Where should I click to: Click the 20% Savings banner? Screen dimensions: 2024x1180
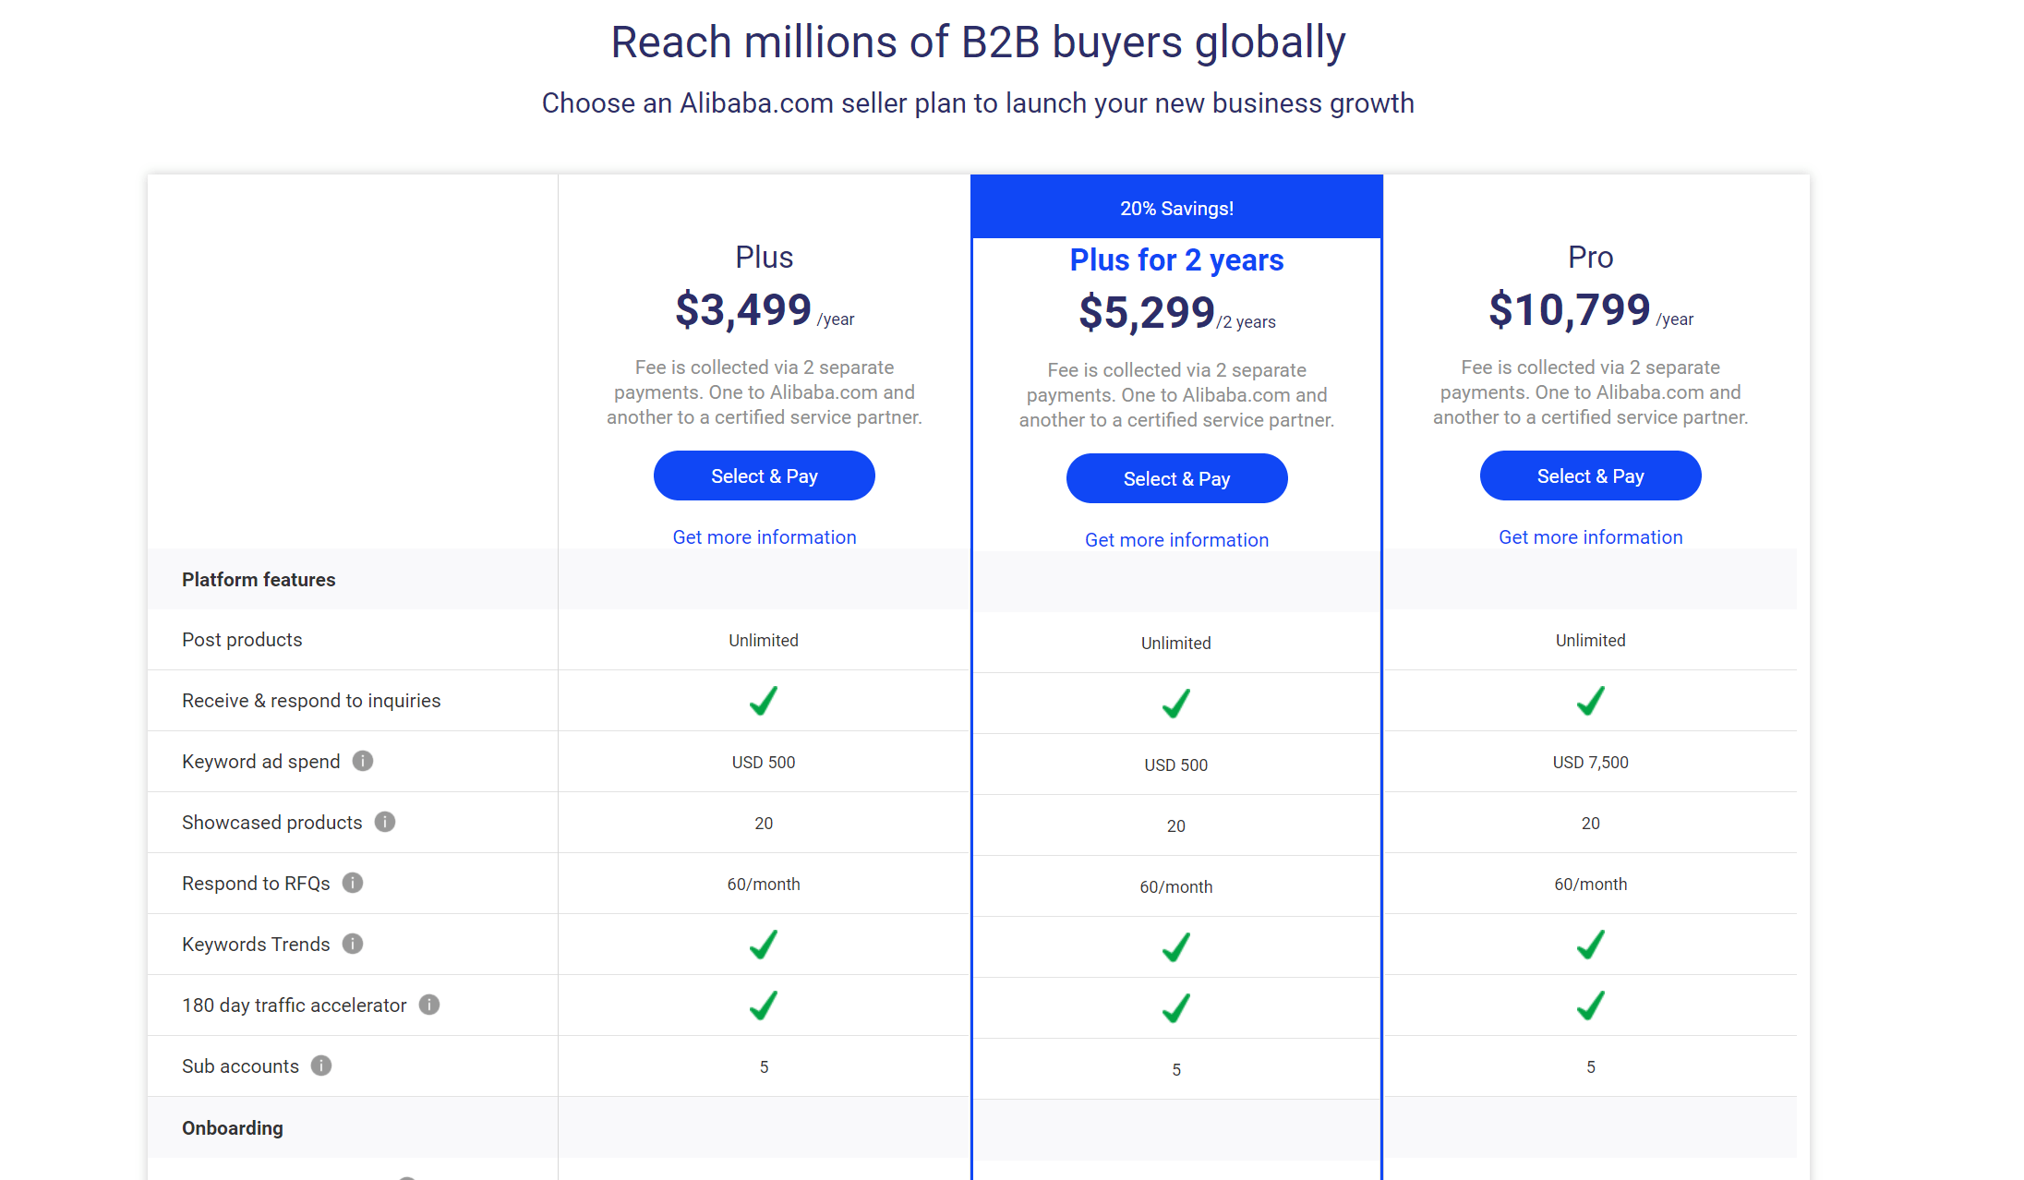click(1176, 207)
